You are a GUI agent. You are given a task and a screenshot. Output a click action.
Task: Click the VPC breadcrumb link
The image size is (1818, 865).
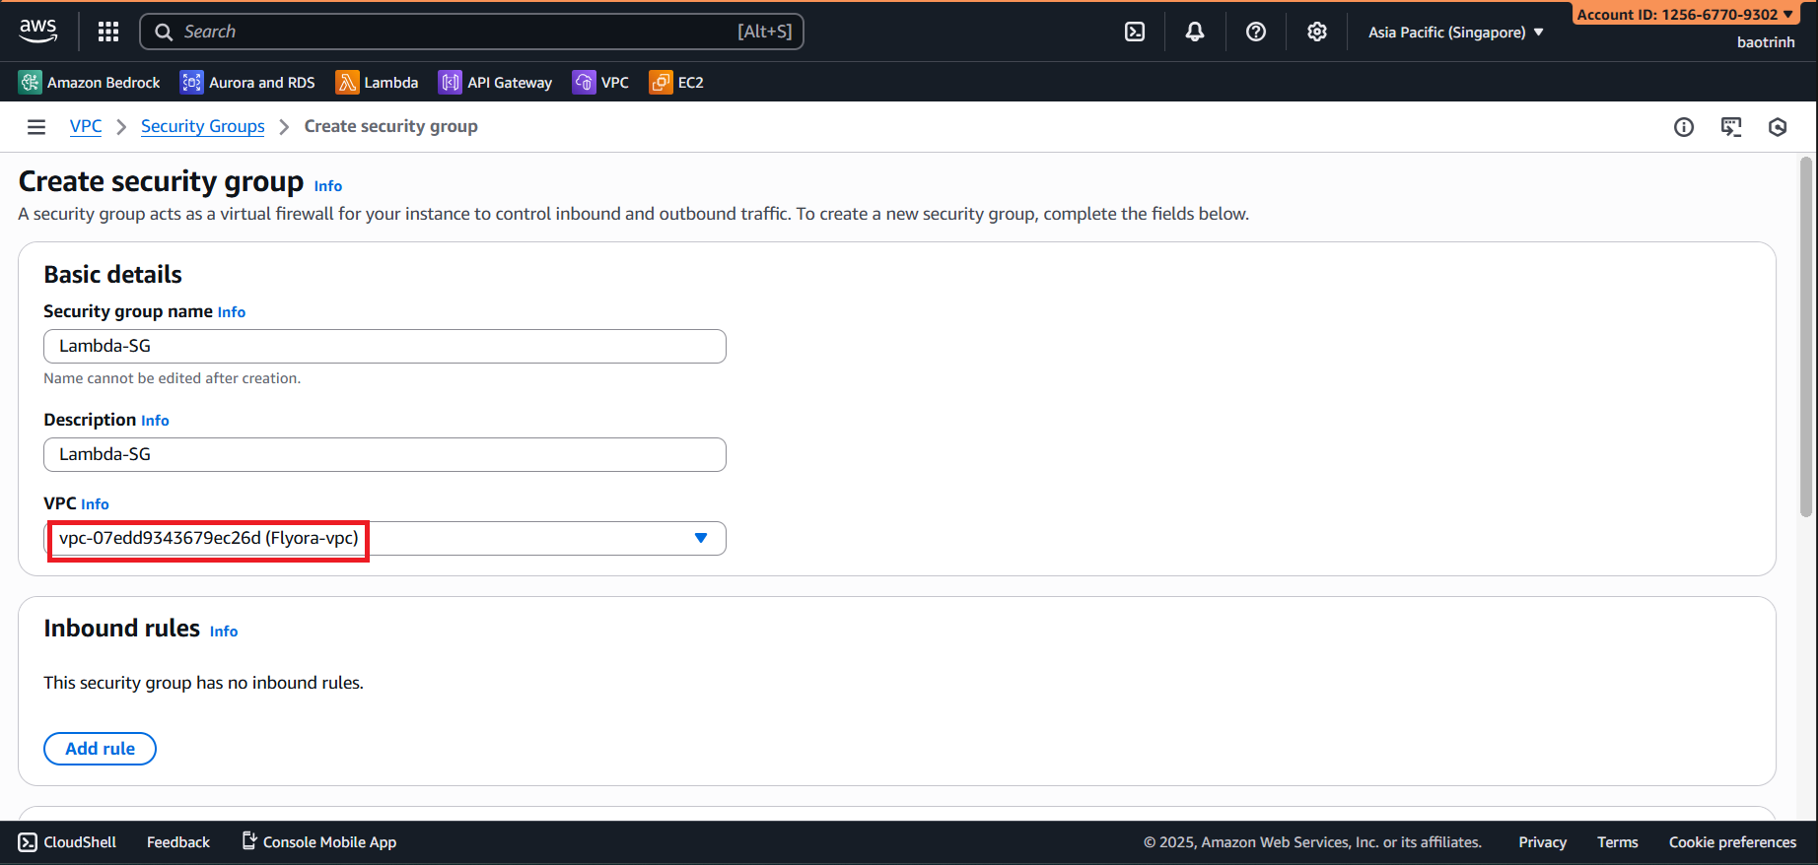(86, 126)
